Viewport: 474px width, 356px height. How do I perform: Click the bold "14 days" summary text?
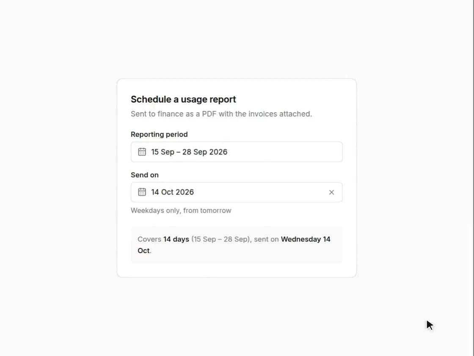[176, 239]
